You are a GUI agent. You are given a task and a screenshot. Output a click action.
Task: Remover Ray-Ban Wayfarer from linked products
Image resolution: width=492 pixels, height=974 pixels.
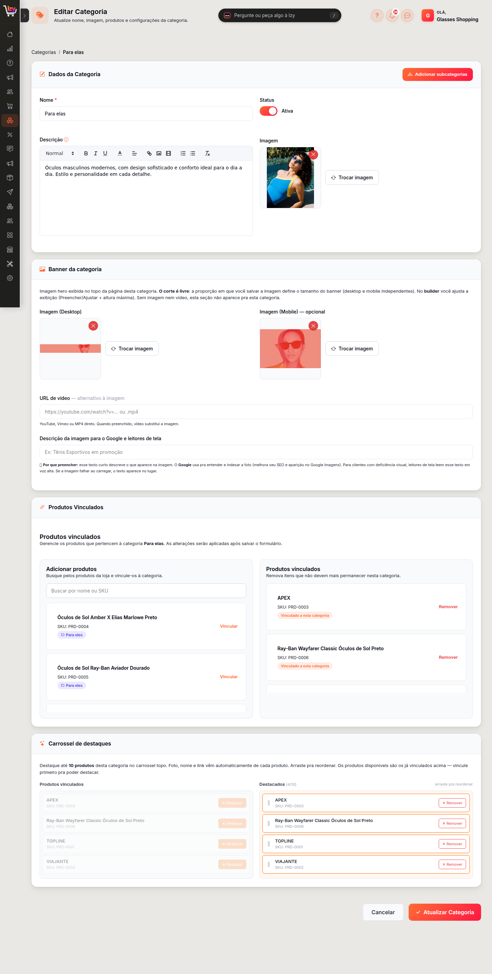[x=448, y=657]
